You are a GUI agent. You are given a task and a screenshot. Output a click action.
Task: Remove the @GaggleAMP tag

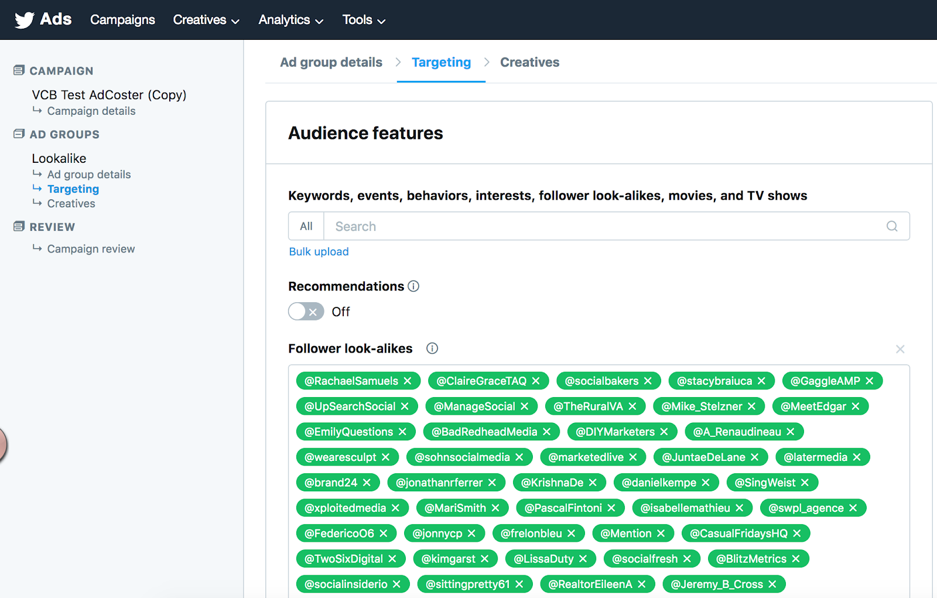[870, 381]
